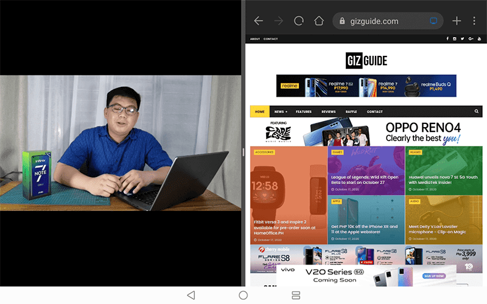
Task: Tap the browser back arrow
Action: (258, 21)
